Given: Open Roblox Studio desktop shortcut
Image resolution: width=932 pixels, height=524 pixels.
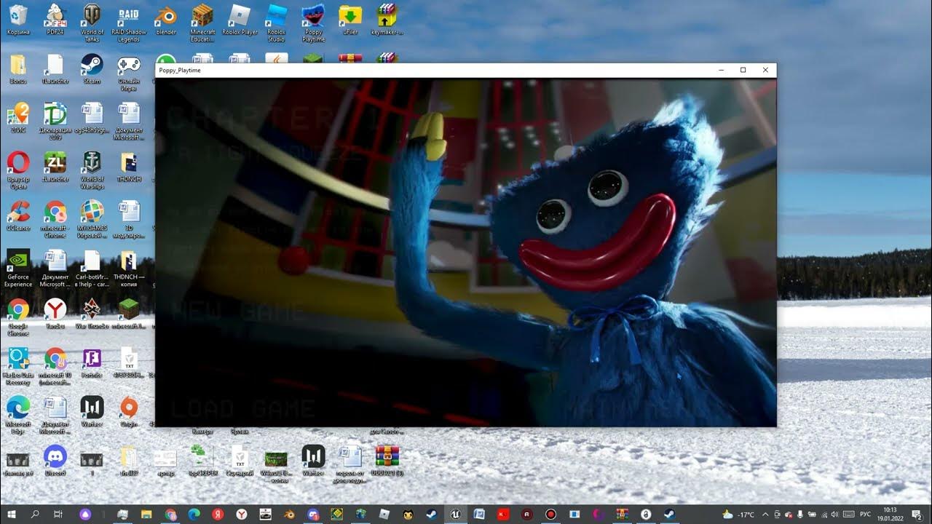Looking at the screenshot, I should pyautogui.click(x=276, y=23).
